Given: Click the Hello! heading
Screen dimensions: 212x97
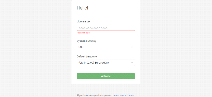Looking at the screenshot, I should pyautogui.click(x=83, y=8).
